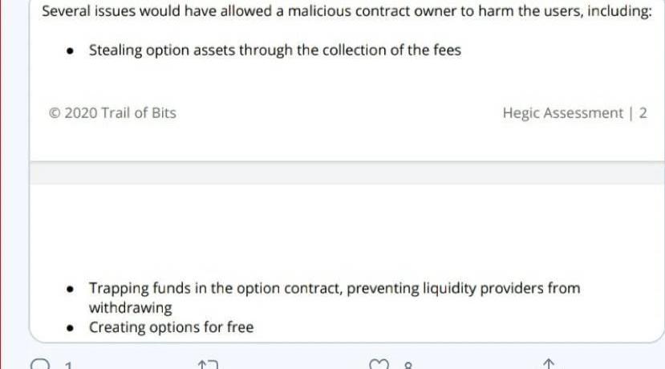Click the bullet dot before "Stealing option assets"

tap(70, 51)
